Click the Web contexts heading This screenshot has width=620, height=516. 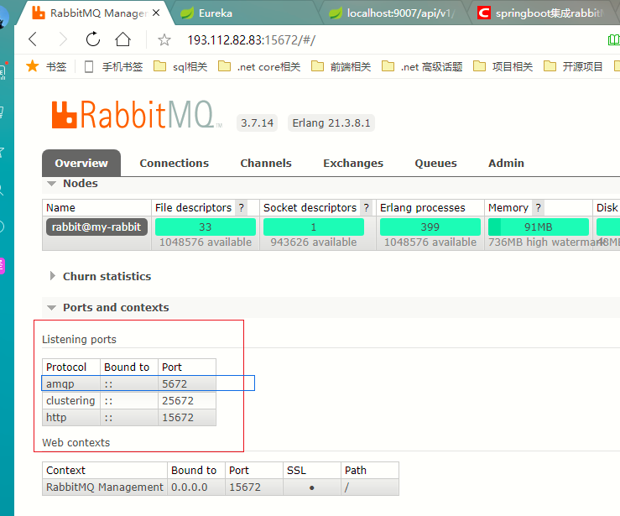pyautogui.click(x=76, y=442)
